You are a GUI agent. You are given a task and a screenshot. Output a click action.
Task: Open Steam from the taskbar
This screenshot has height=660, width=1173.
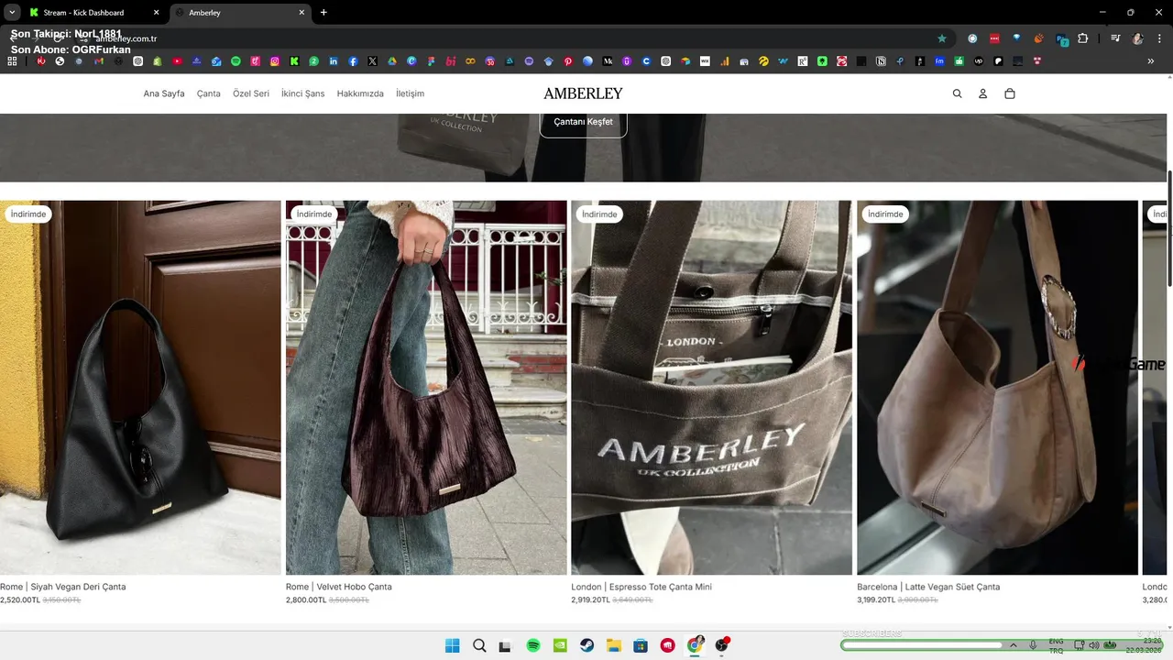point(587,645)
